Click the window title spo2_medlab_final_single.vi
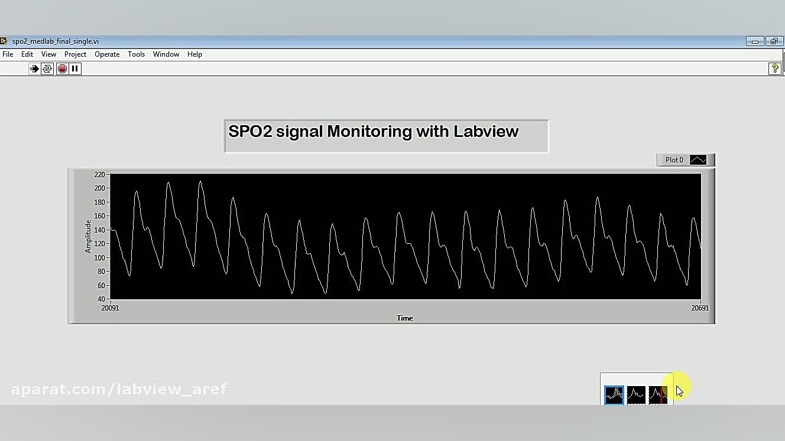 tap(56, 41)
